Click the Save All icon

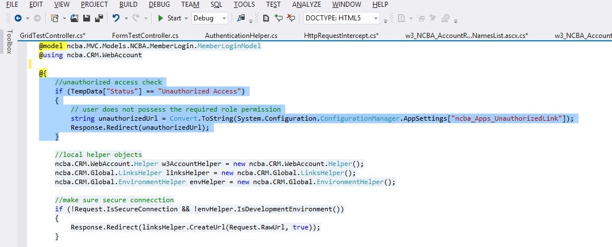[x=99, y=18]
